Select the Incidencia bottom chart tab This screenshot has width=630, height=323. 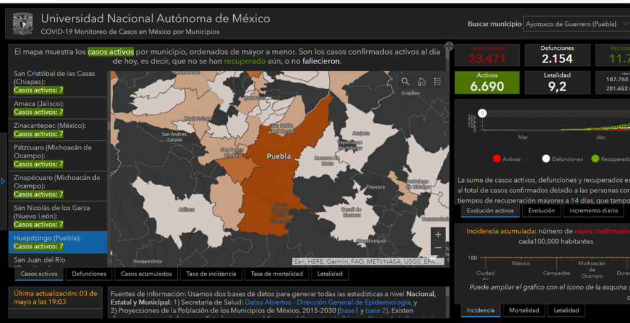480,310
